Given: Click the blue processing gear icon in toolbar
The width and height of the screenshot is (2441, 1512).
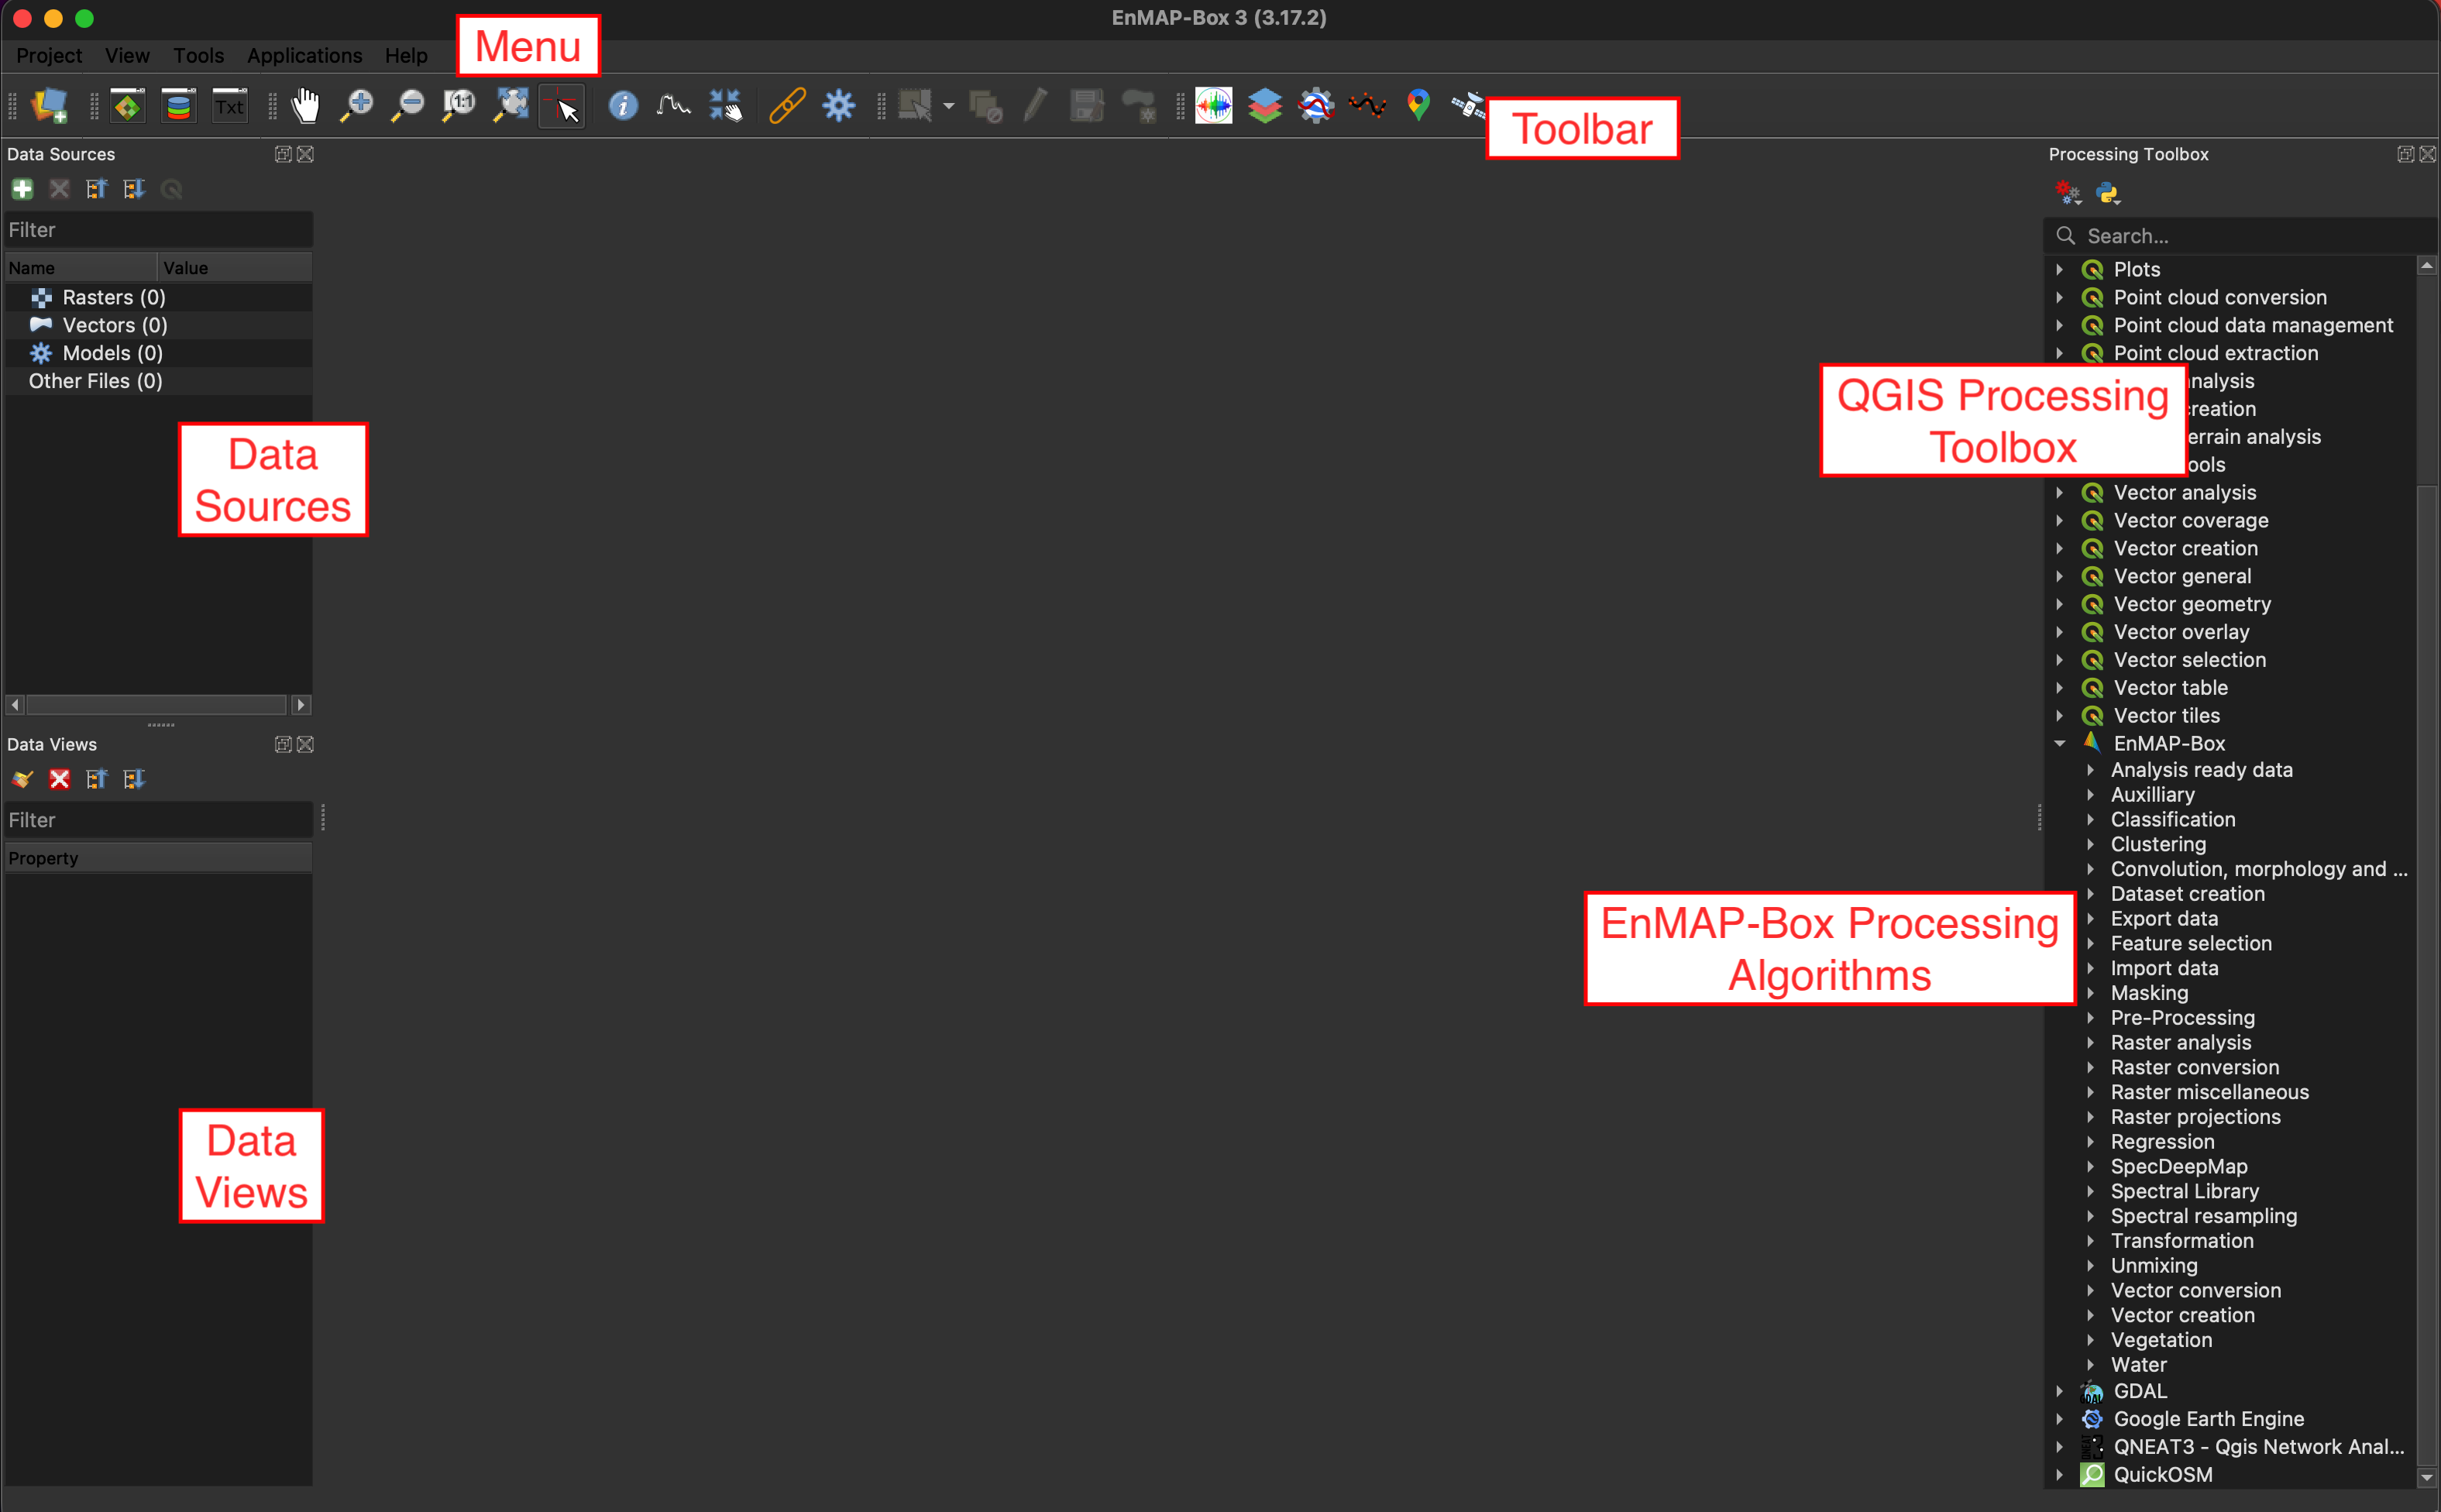Looking at the screenshot, I should 838,105.
